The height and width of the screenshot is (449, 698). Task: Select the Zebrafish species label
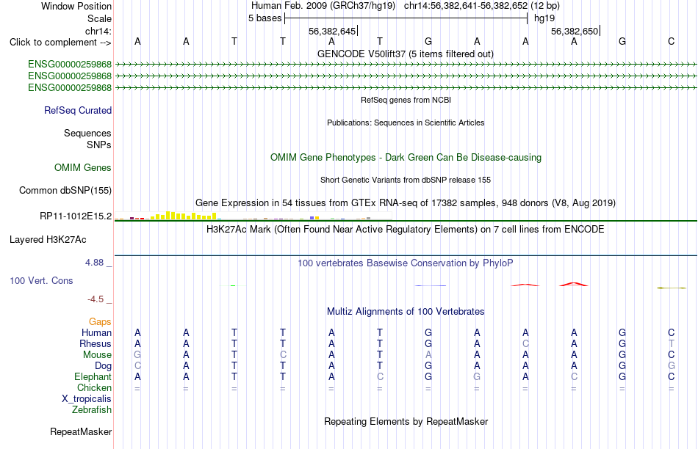coord(92,409)
